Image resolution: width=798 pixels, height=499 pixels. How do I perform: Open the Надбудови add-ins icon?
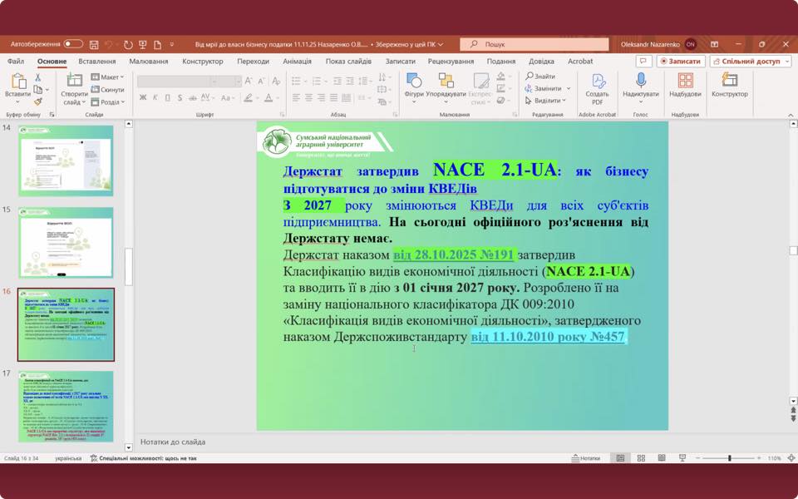tap(685, 86)
